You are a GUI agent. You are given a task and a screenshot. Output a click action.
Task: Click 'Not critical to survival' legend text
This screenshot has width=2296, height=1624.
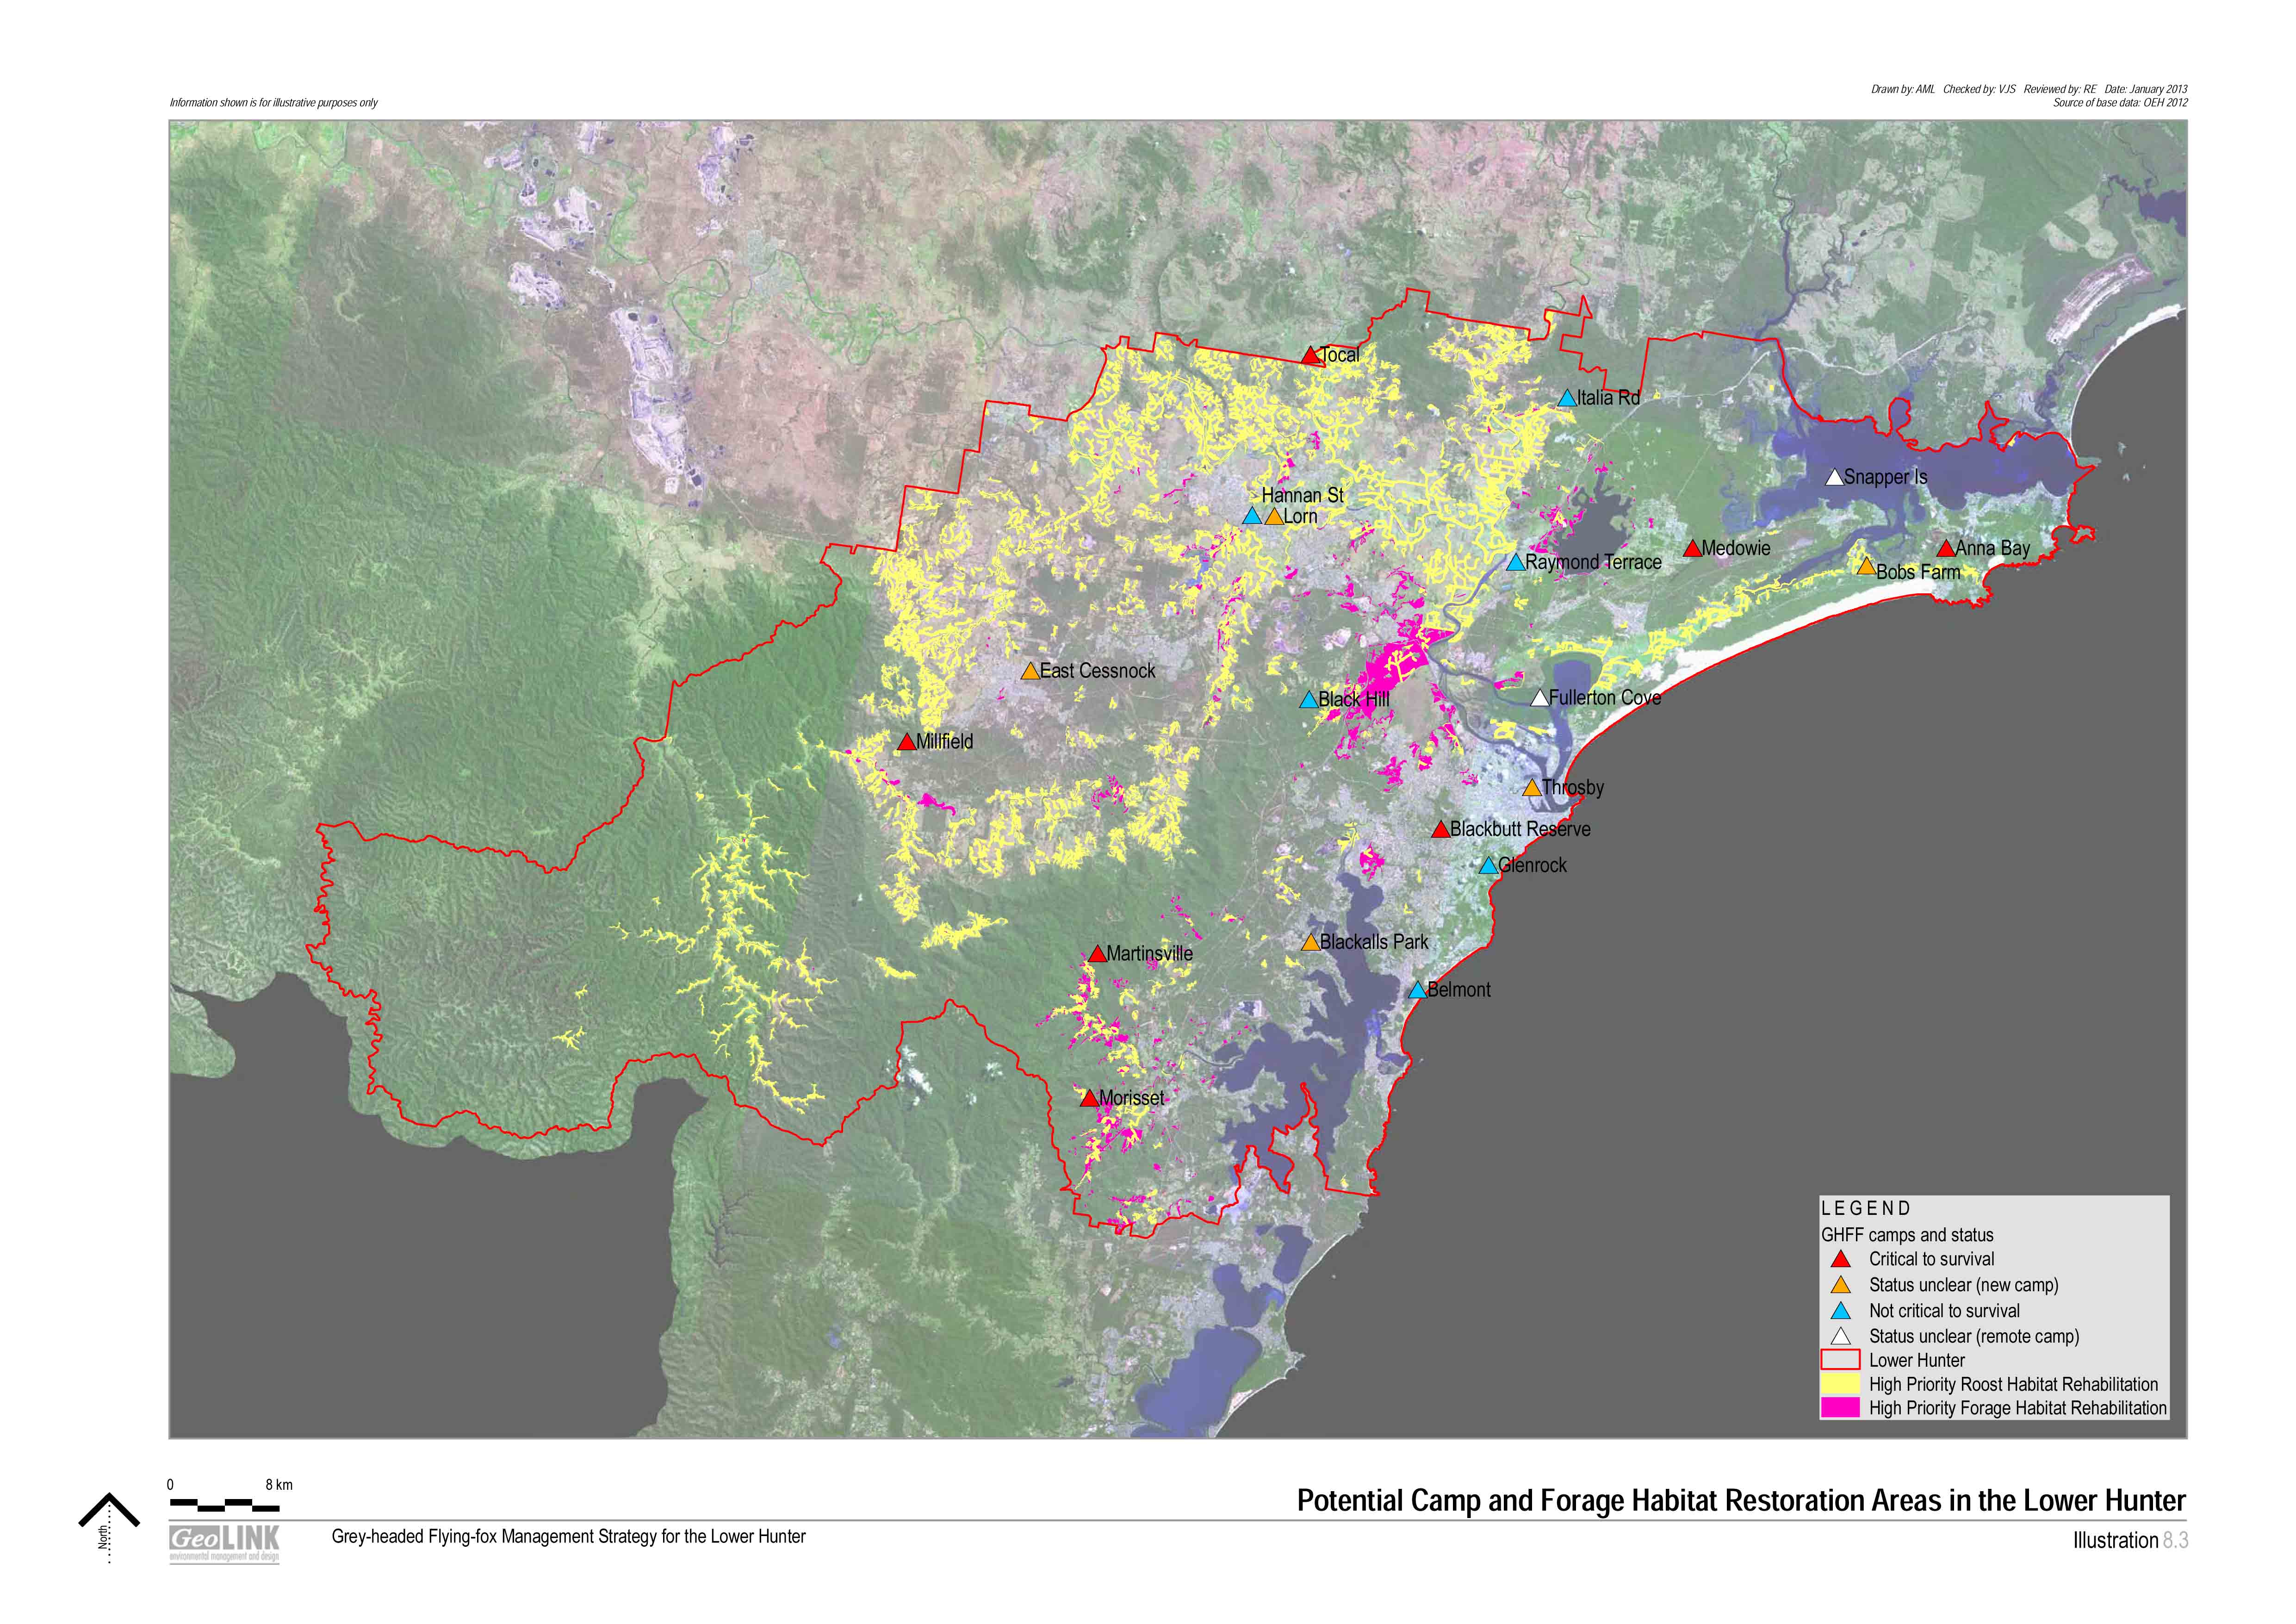point(1944,1311)
